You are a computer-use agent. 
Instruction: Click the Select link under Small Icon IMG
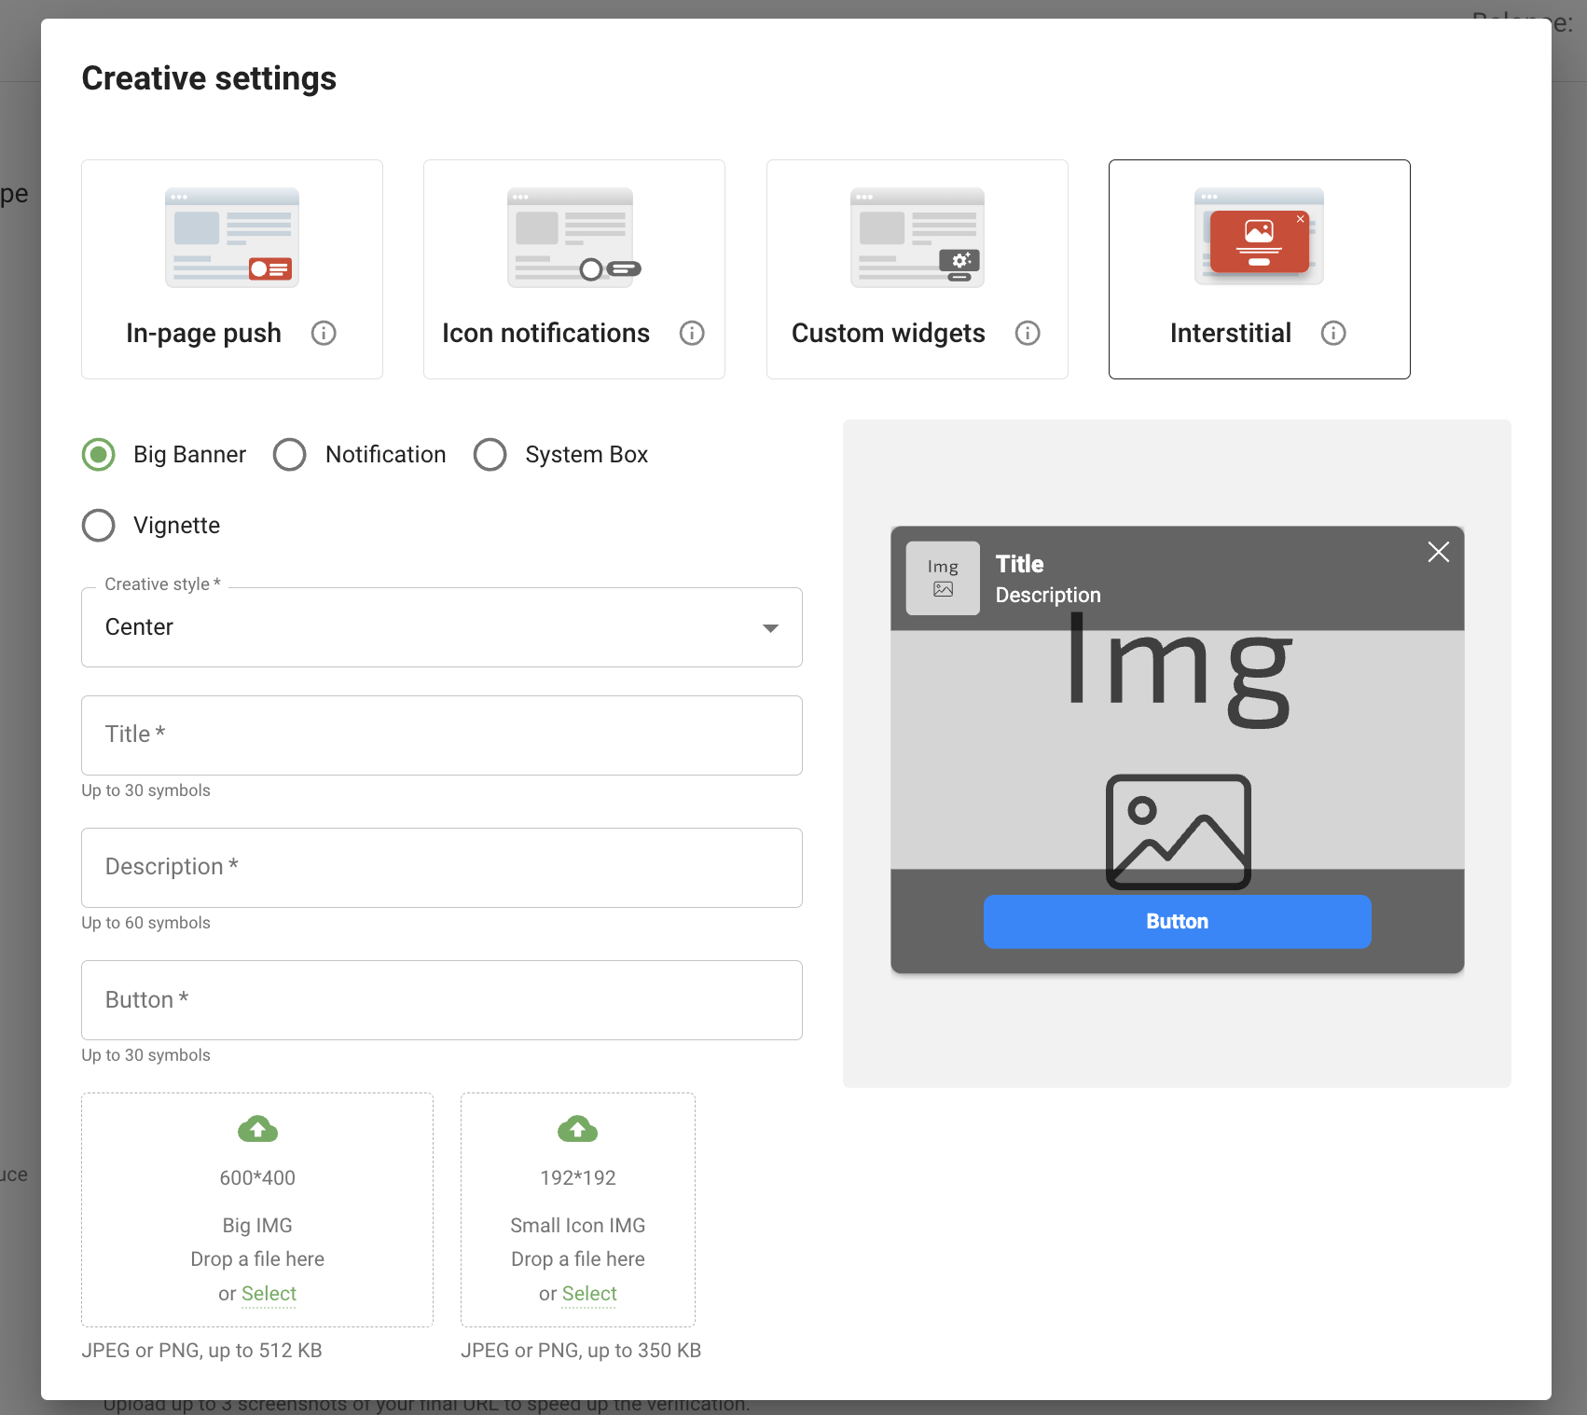point(589,1294)
